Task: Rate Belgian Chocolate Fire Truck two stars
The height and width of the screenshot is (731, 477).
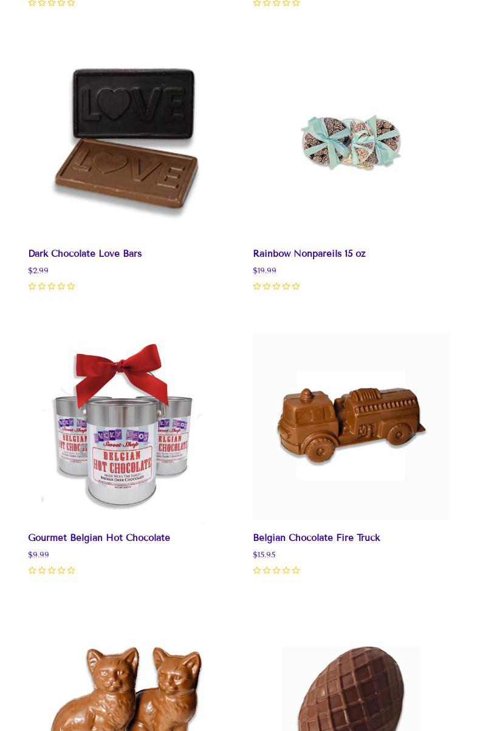Action: 267,571
